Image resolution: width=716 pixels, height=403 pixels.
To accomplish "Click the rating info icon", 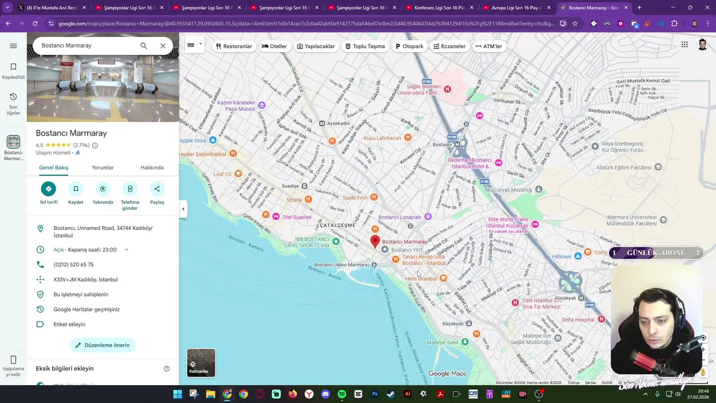I will pos(95,146).
